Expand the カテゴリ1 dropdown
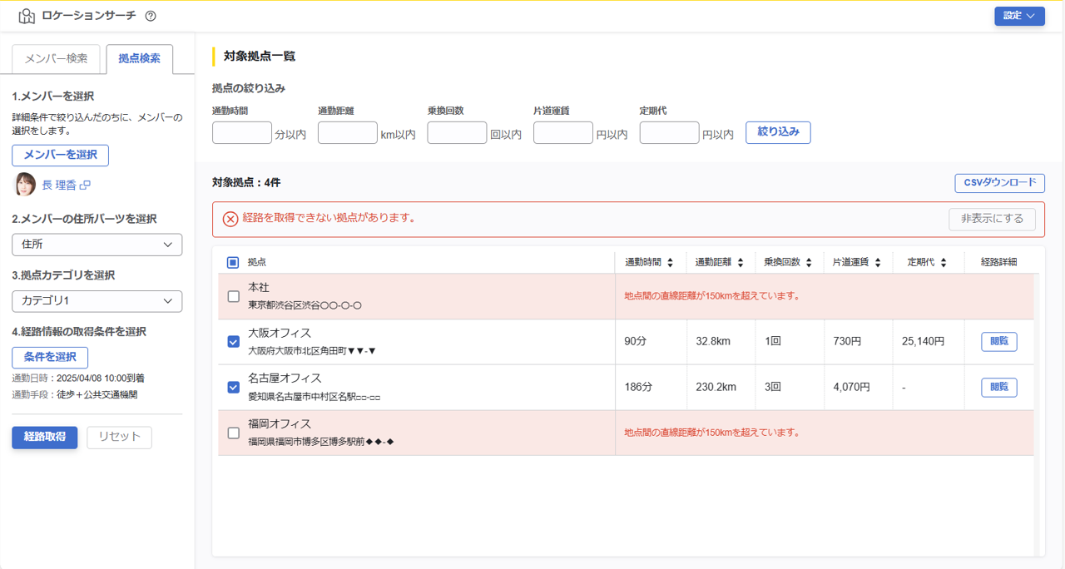Image resolution: width=1065 pixels, height=569 pixels. (97, 301)
